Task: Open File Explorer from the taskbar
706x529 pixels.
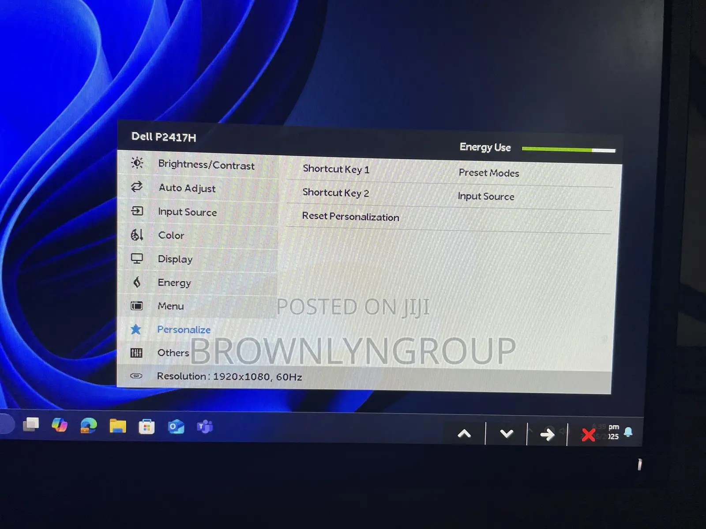Action: tap(118, 426)
